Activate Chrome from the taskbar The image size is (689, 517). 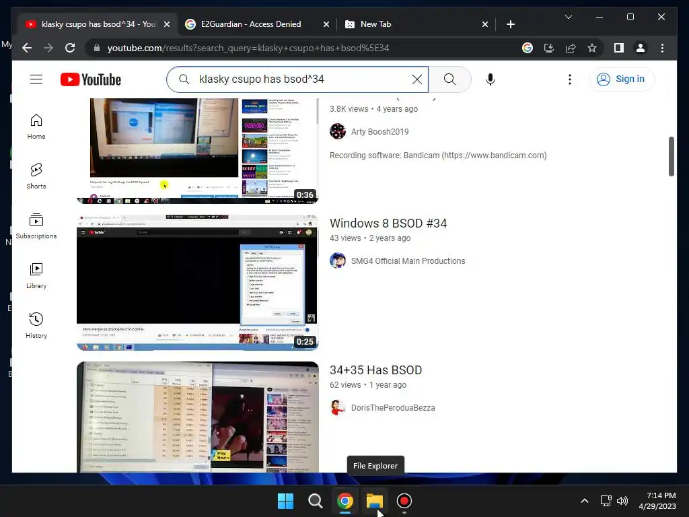point(345,501)
